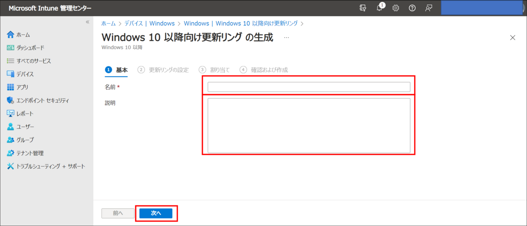Click the Dashboard chart icon in sidebar
Image resolution: width=527 pixels, height=226 pixels.
click(11, 48)
